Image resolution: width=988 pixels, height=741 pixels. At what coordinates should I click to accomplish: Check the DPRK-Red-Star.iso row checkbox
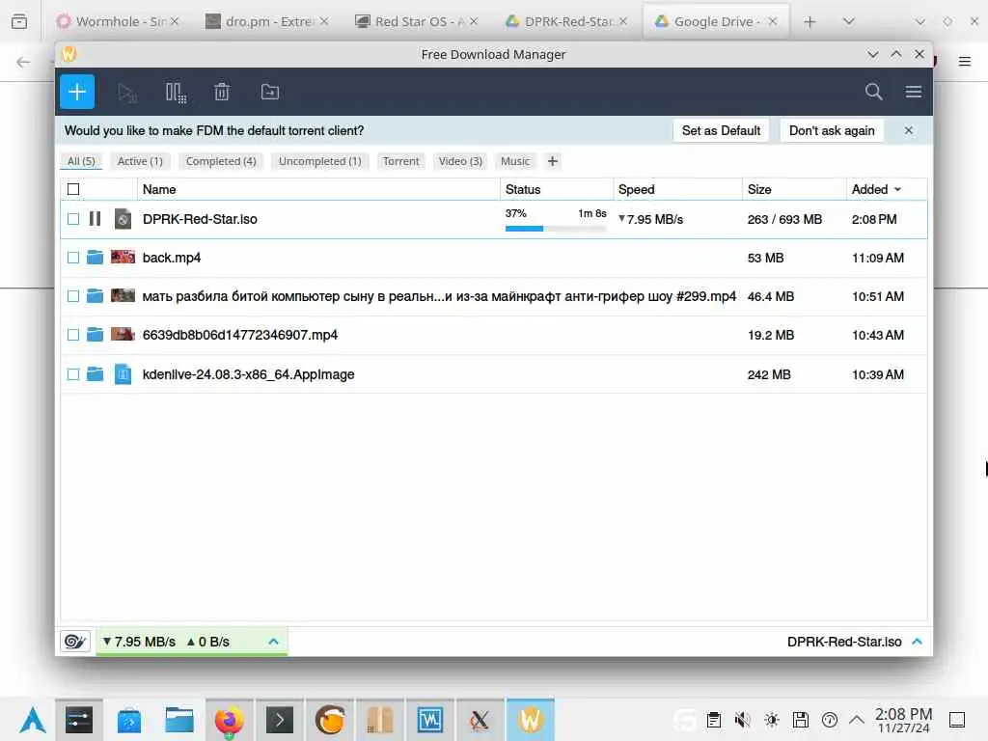(73, 219)
